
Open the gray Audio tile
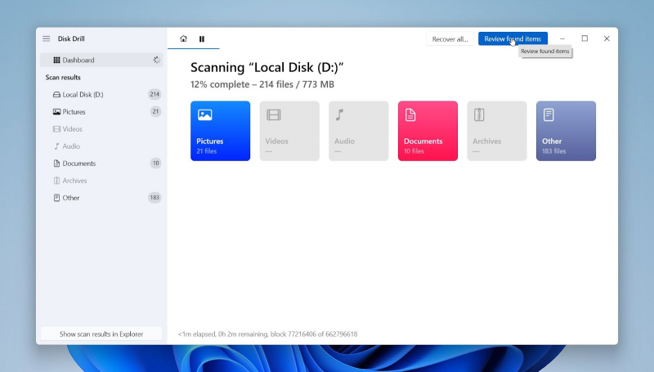click(359, 131)
